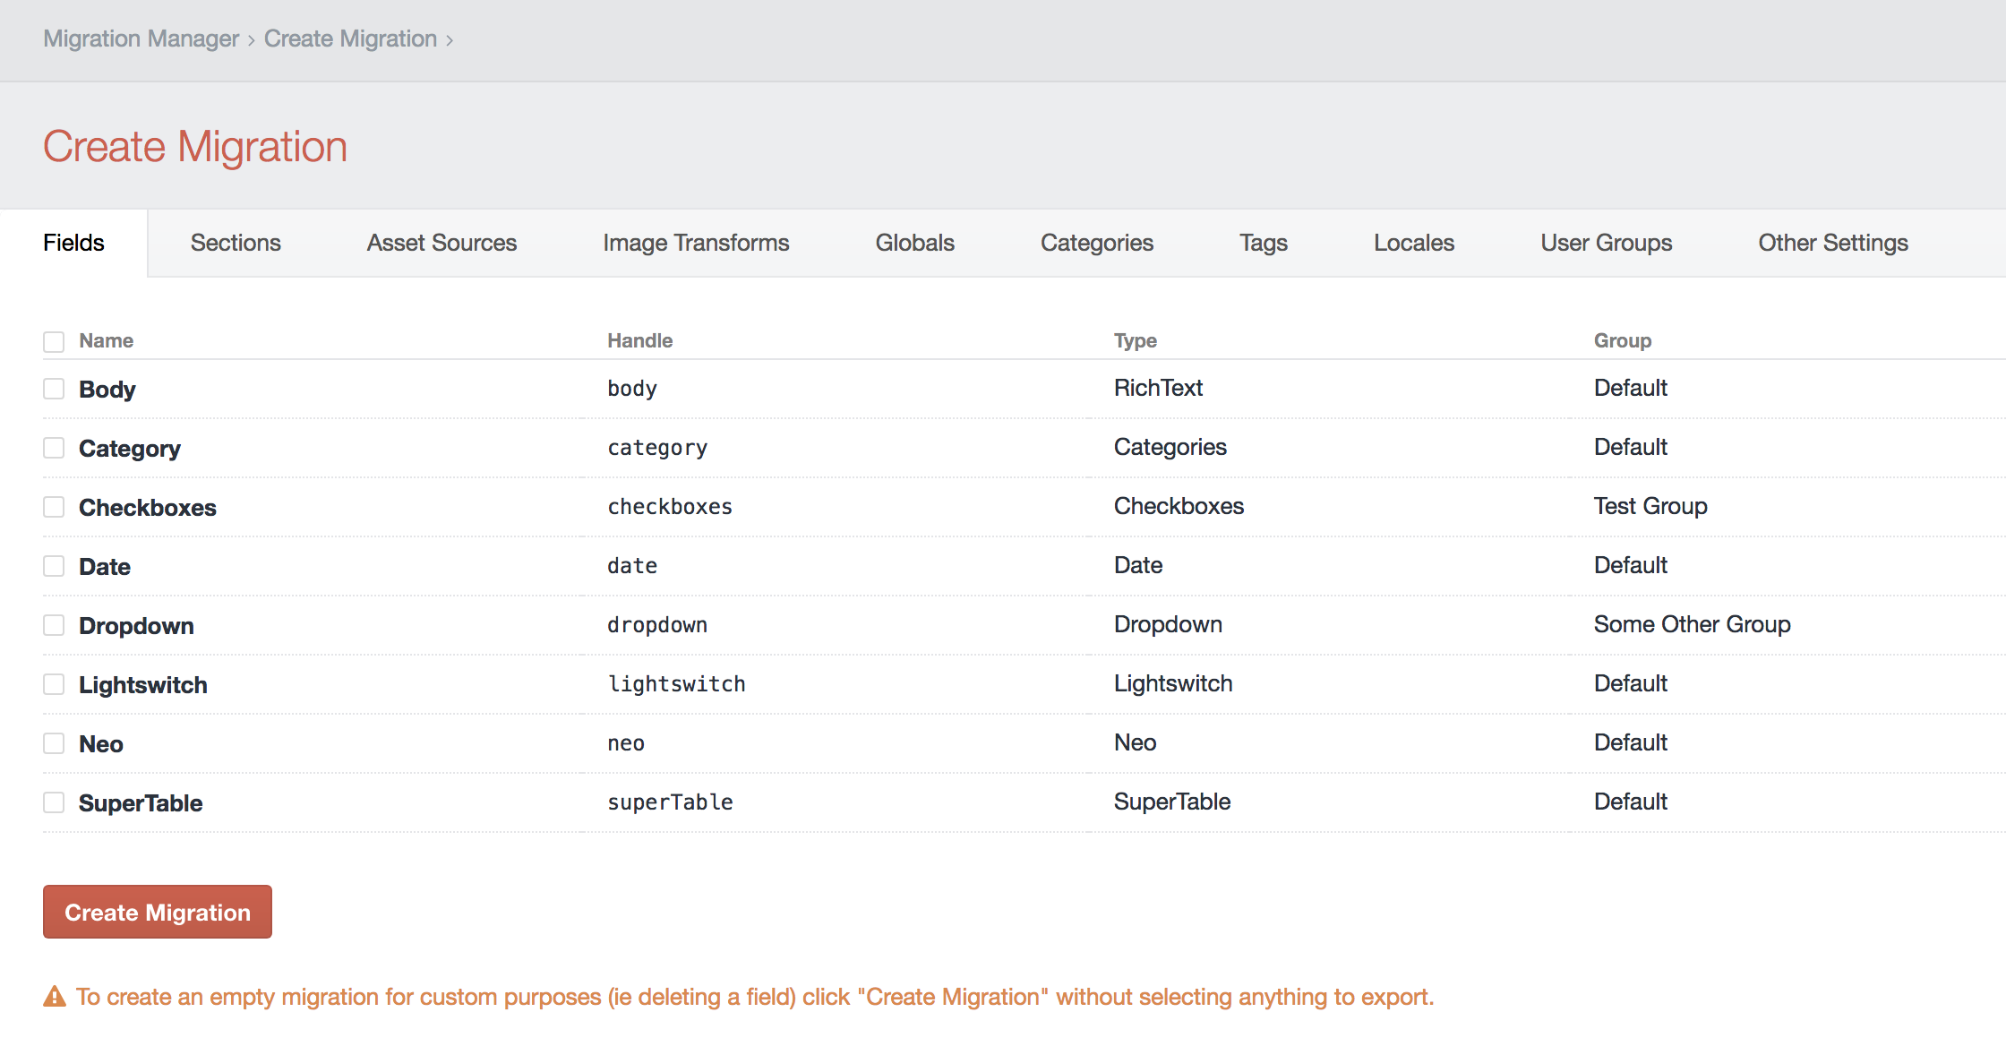
Task: Check the Date field checkbox
Action: click(54, 566)
